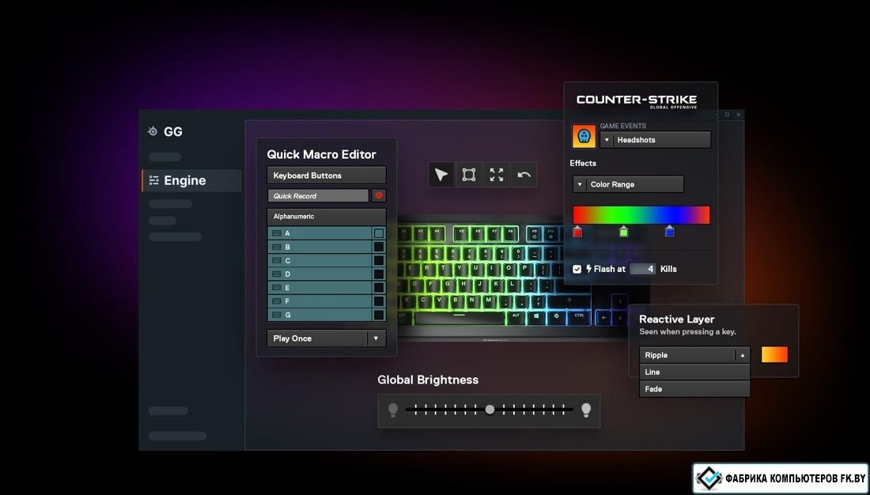Open the Play Once dropdown
The height and width of the screenshot is (495, 870).
point(326,338)
